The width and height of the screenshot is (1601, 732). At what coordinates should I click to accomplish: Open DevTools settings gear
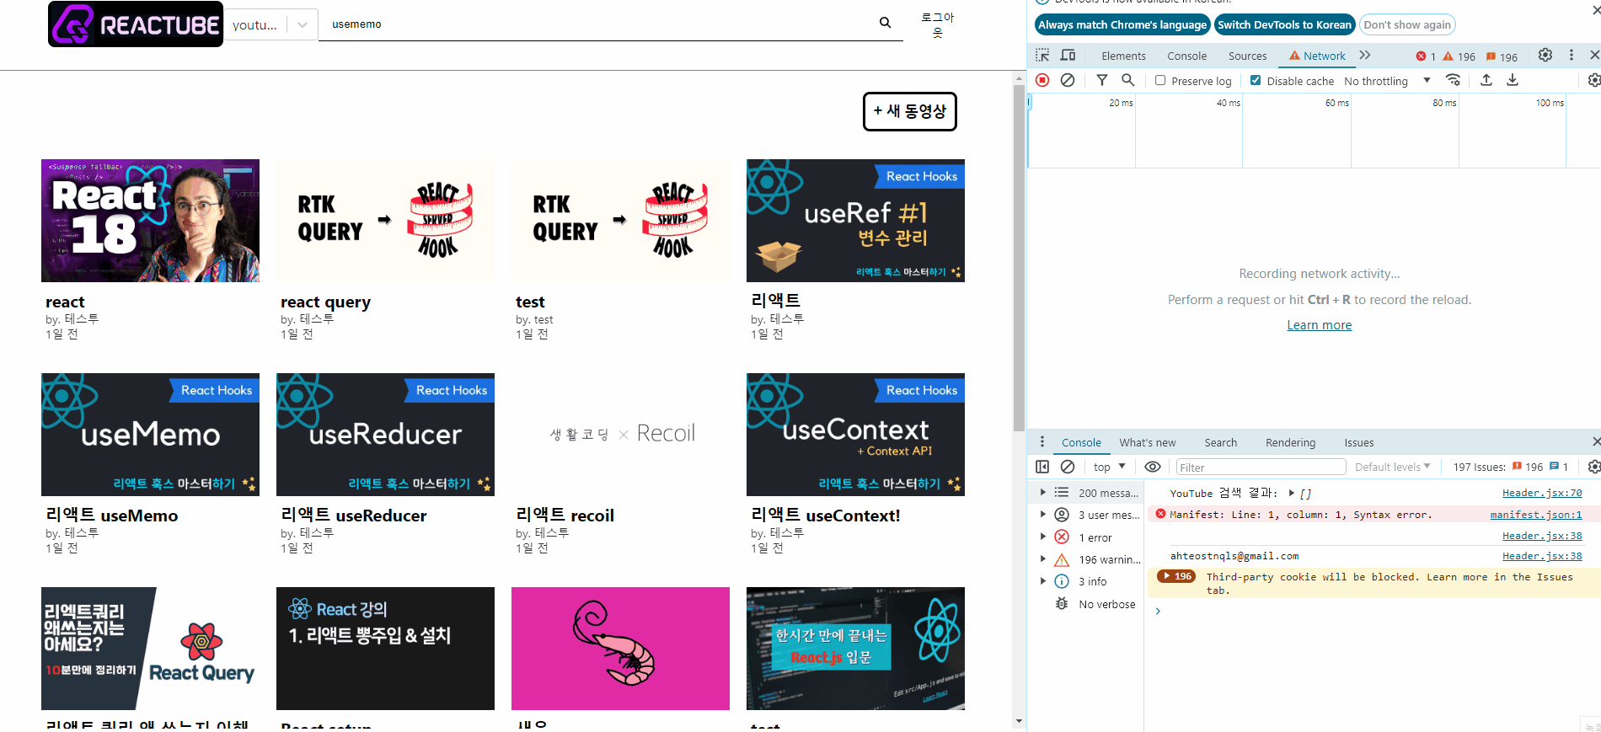pyautogui.click(x=1545, y=55)
